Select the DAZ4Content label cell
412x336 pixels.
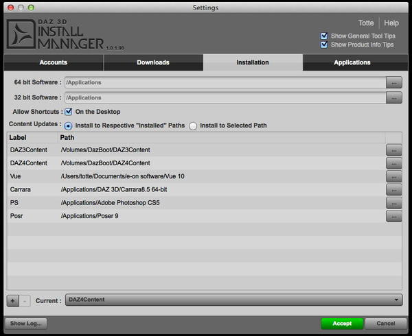pyautogui.click(x=29, y=163)
